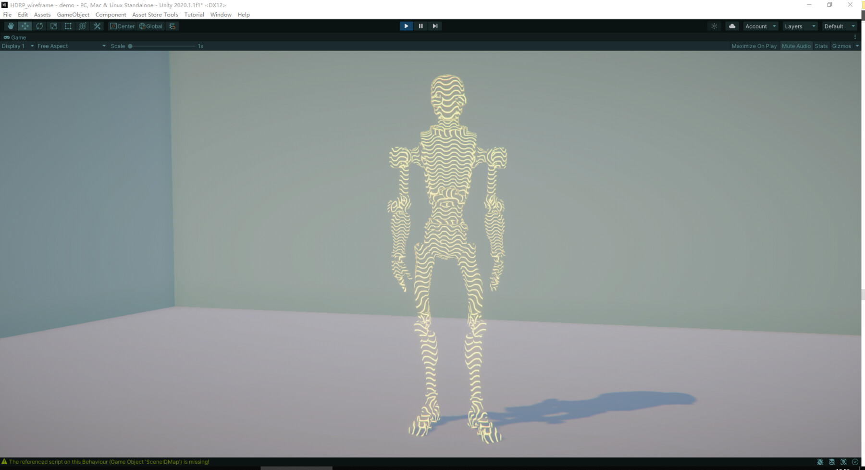Open the GameObject menu
The height and width of the screenshot is (470, 865).
[73, 14]
